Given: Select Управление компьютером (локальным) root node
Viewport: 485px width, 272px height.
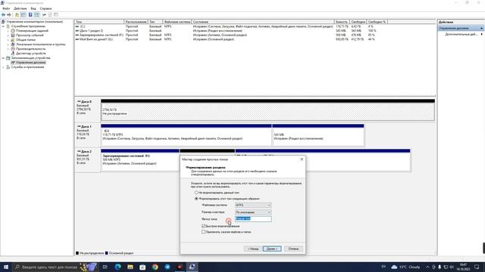Looking at the screenshot, I should (34, 22).
